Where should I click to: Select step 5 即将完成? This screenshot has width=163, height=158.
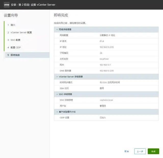pos(27,55)
